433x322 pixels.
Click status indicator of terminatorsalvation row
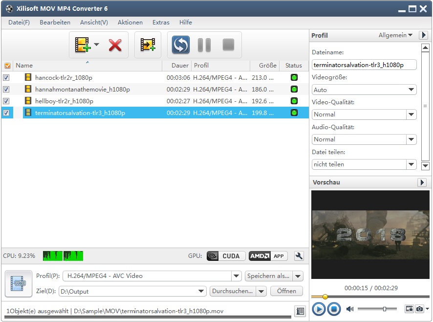[x=294, y=113]
